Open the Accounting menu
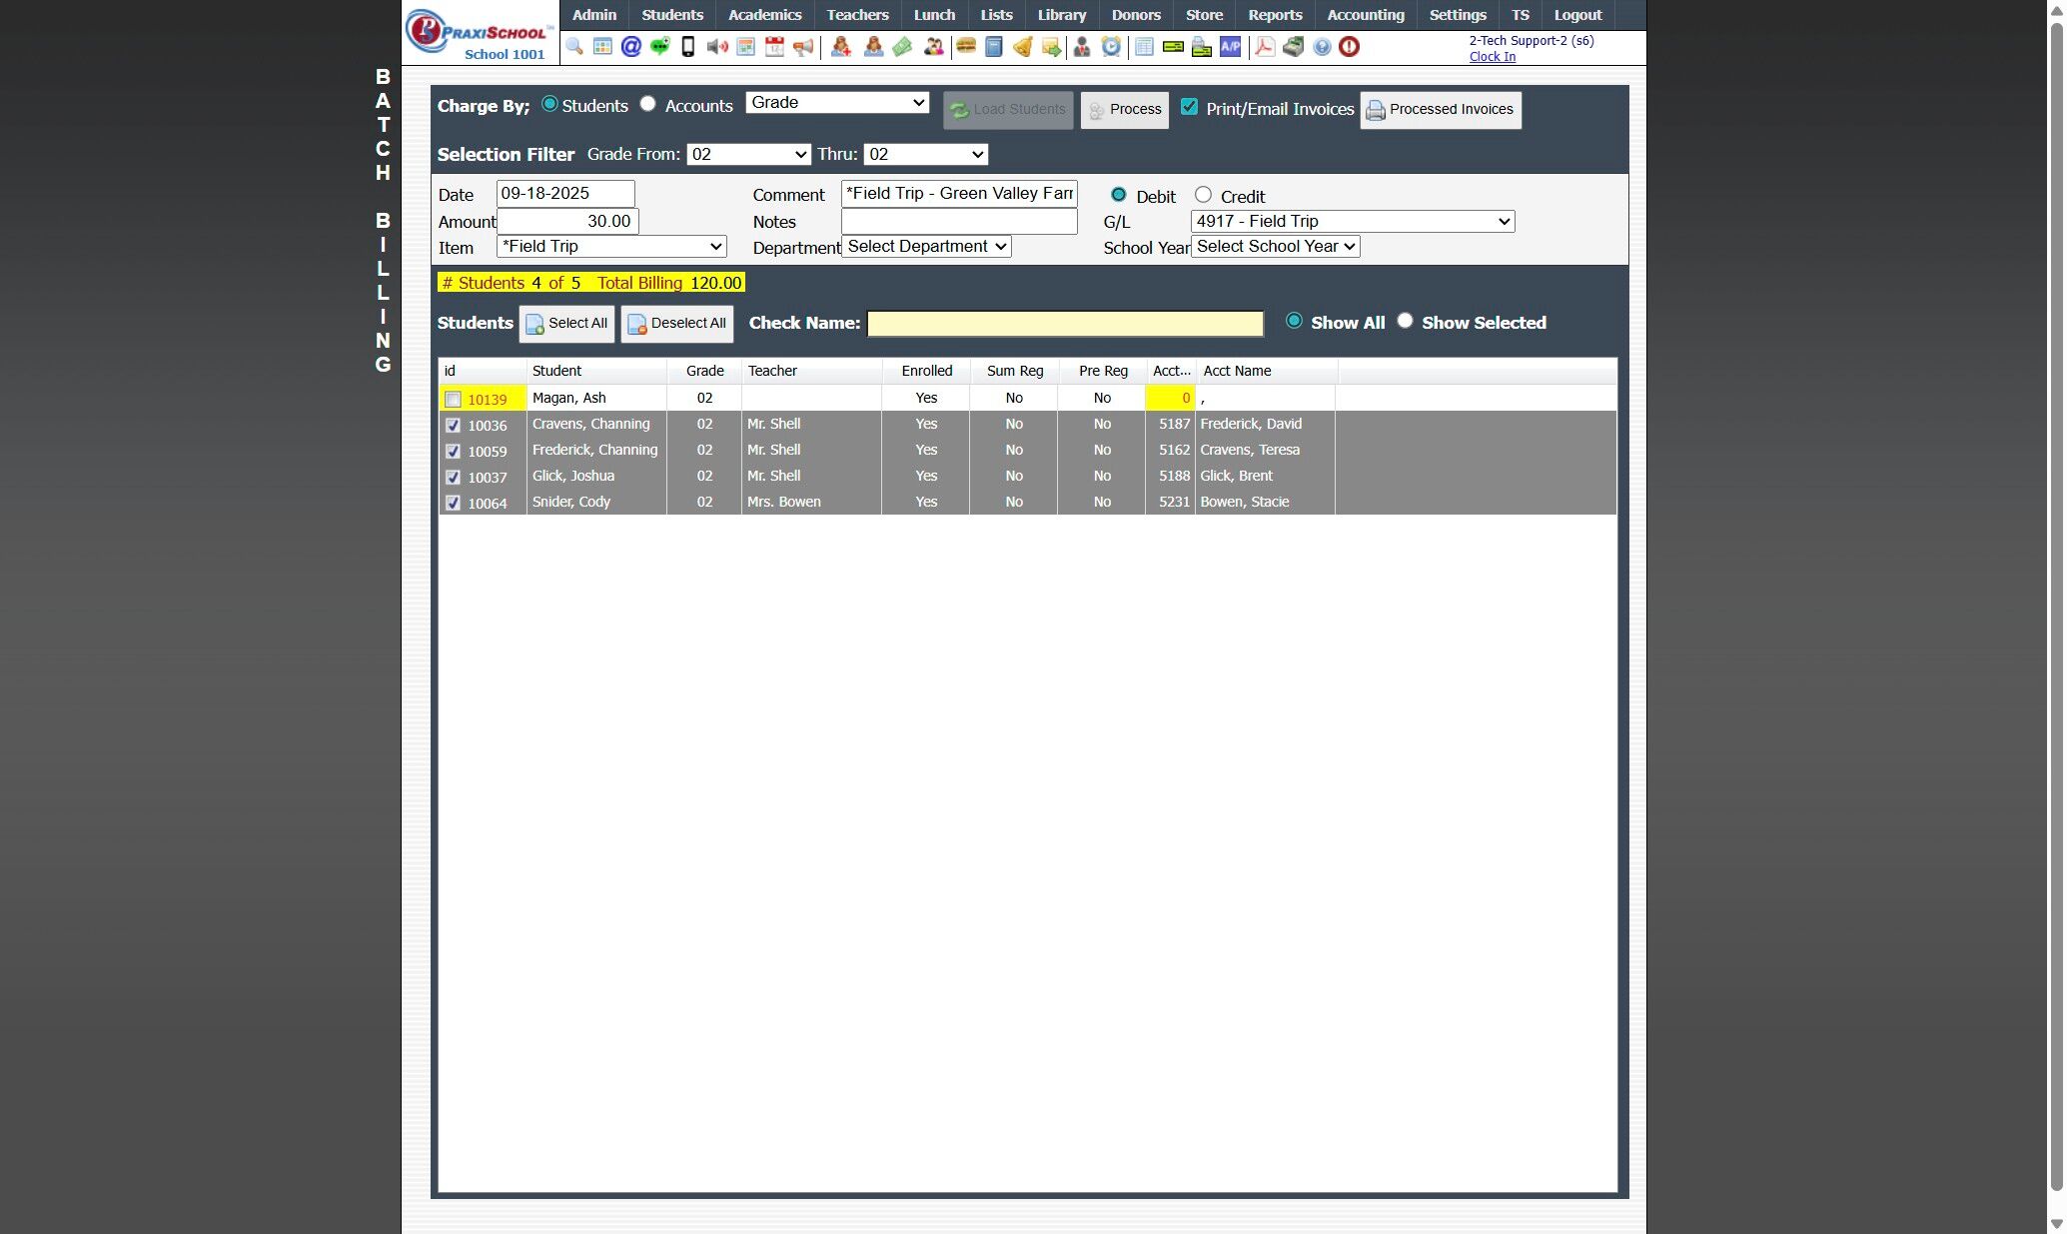 [x=1365, y=15]
